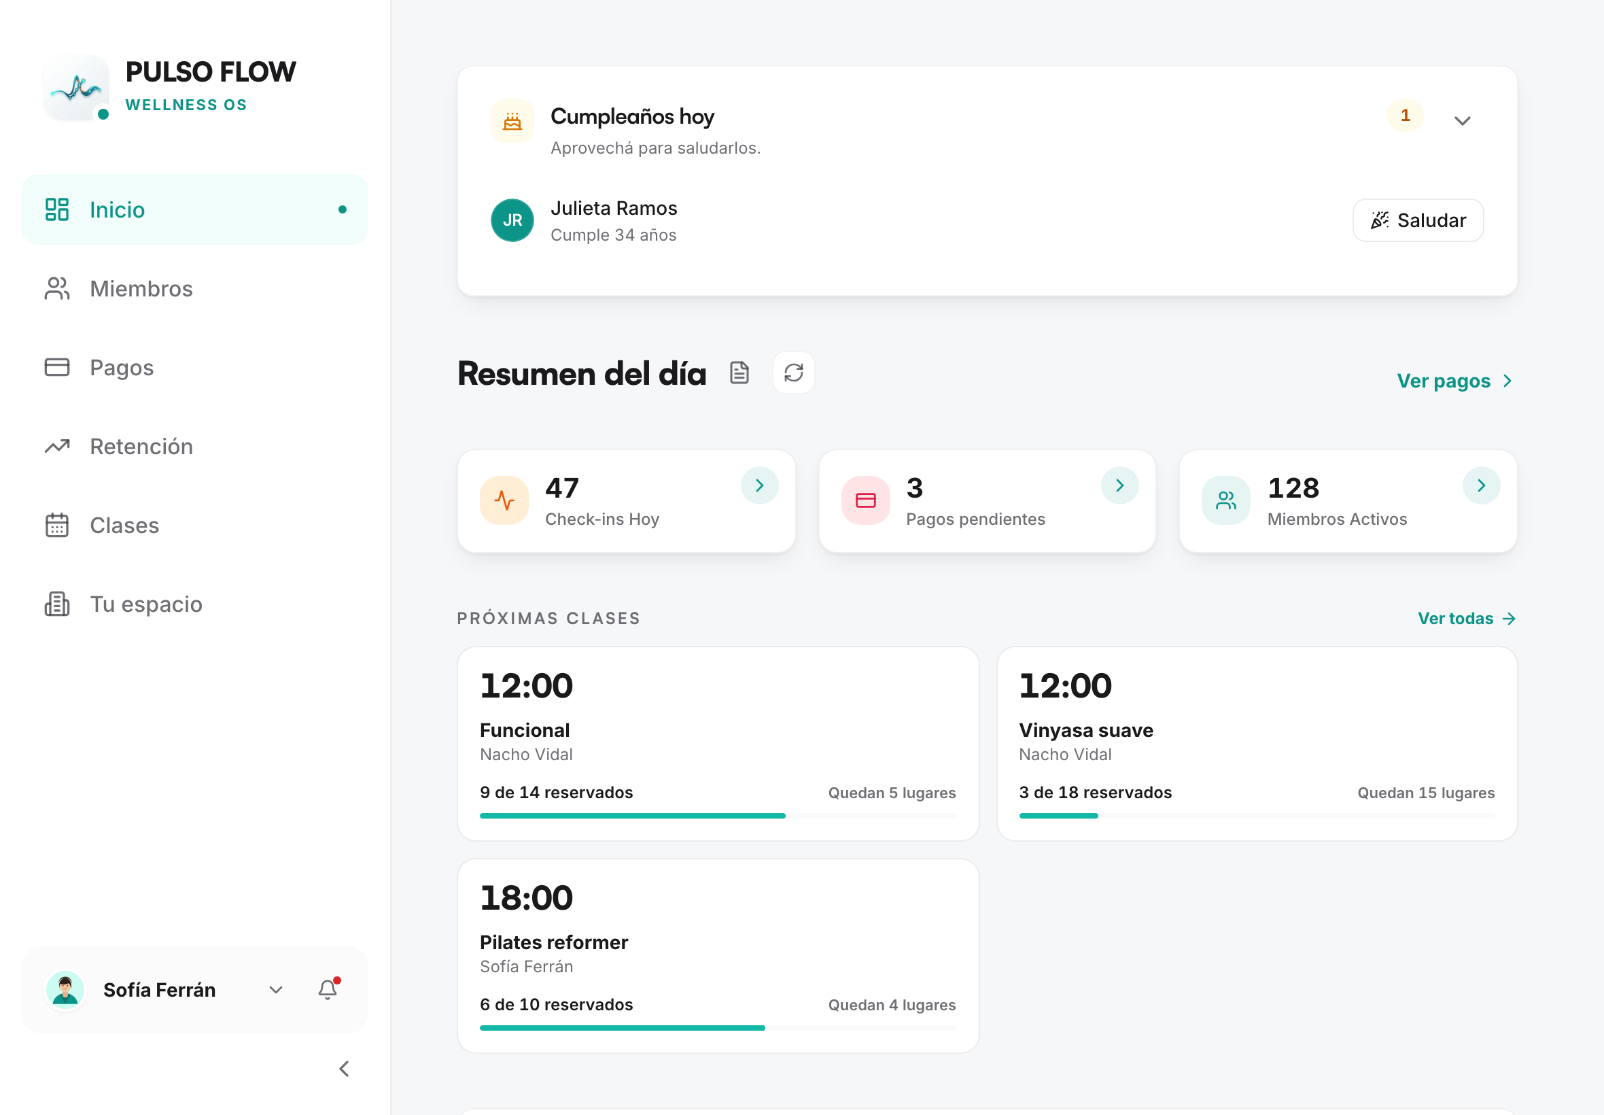Click Julieta Ramos JR avatar

(512, 220)
